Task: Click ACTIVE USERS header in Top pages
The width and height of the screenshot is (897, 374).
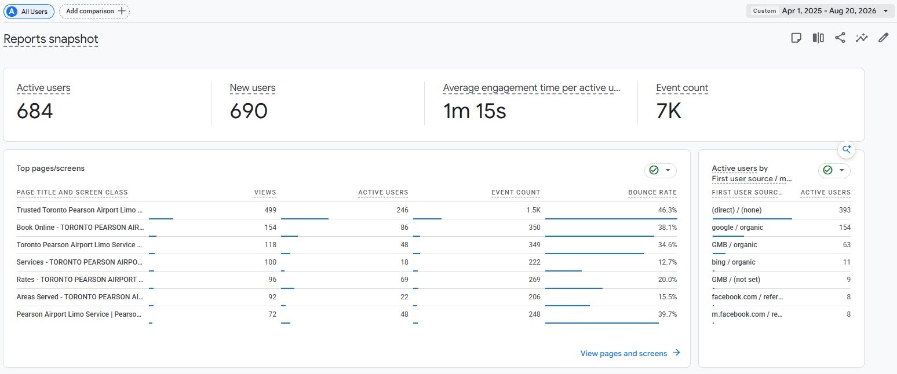Action: tap(383, 193)
